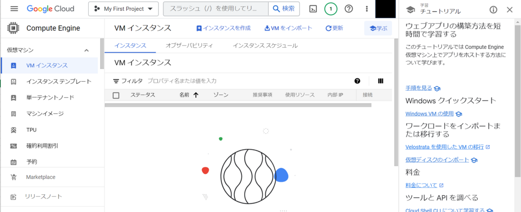Click the TPU sidebar icon
This screenshot has width=521, height=212.
tap(13, 130)
